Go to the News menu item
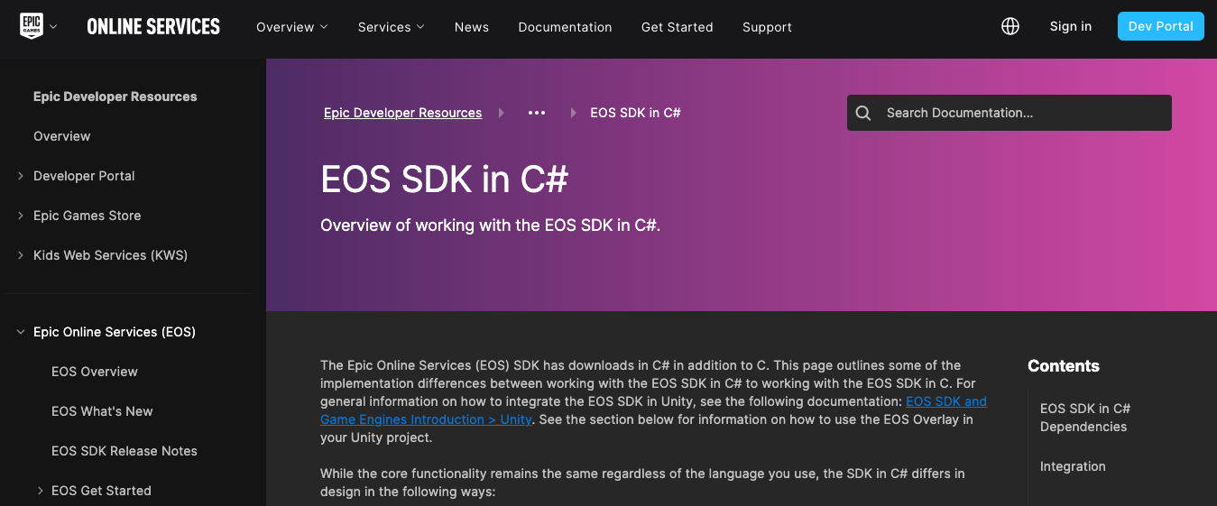 pos(472,27)
